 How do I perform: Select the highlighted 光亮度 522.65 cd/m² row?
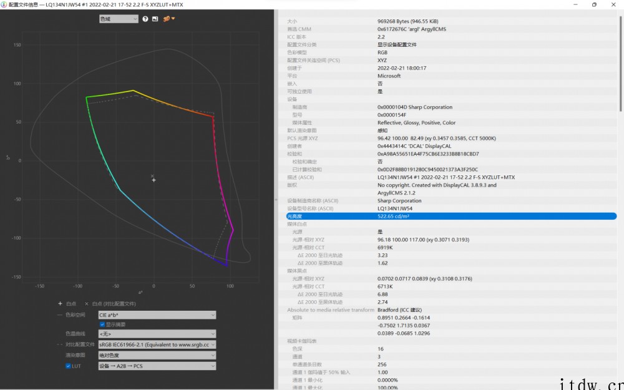(x=451, y=216)
